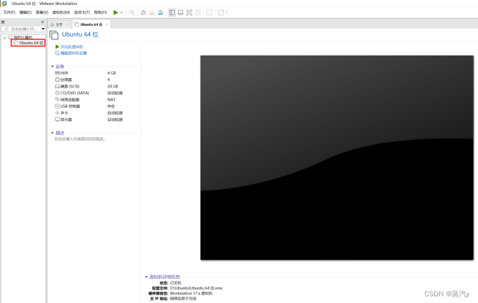This screenshot has height=303, width=478.
Task: Click the 20 GB hard disk value
Action: (x=112, y=86)
